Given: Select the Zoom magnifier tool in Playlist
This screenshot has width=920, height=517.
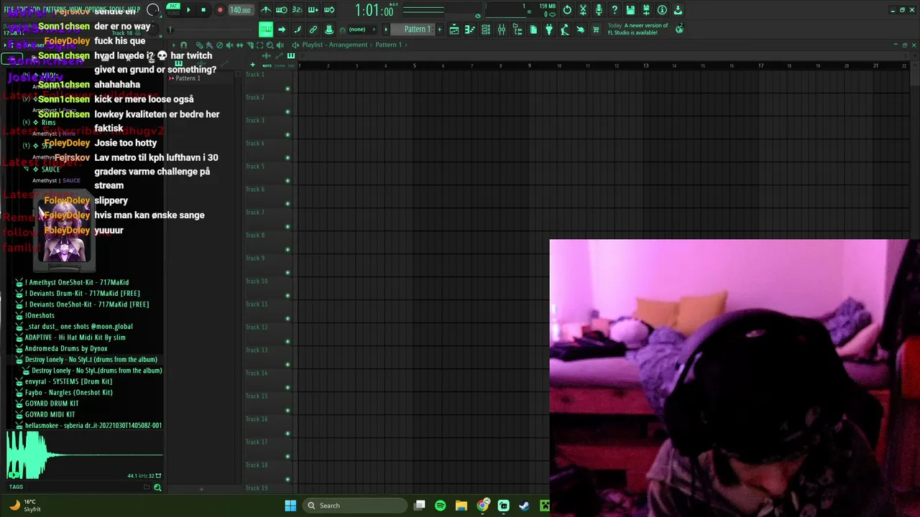Looking at the screenshot, I should click(270, 45).
